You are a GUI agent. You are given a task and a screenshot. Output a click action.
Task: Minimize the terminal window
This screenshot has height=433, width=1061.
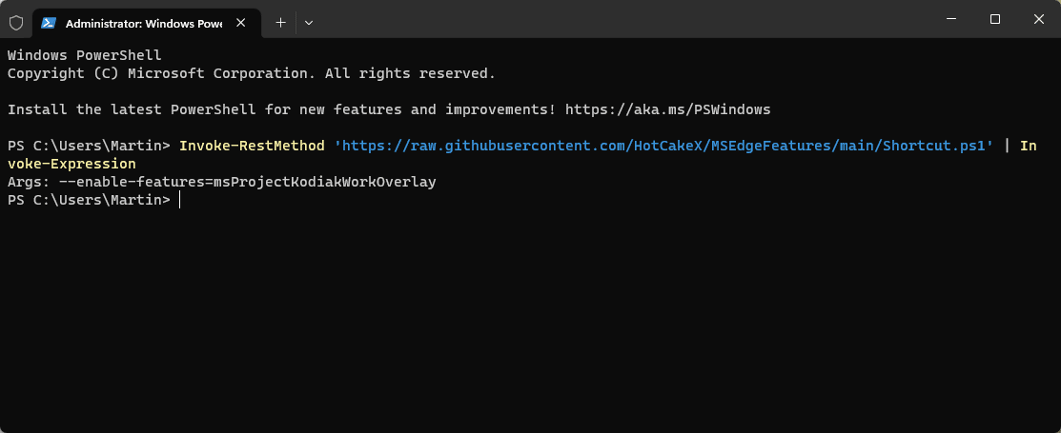point(950,19)
